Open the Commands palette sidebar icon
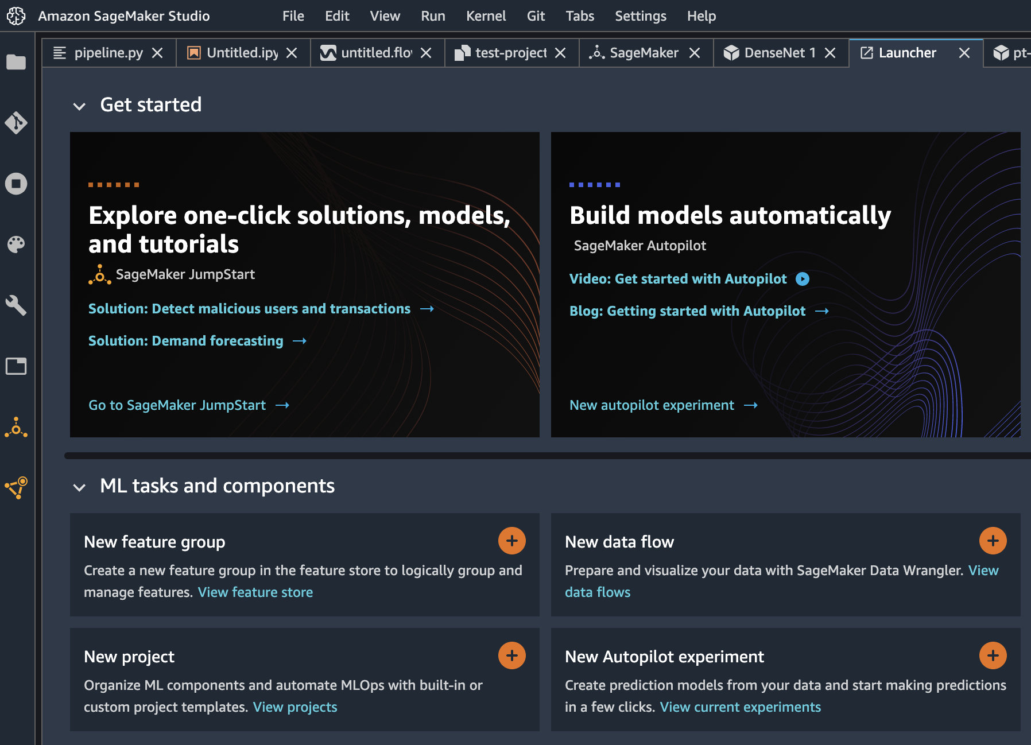The height and width of the screenshot is (745, 1031). pyautogui.click(x=16, y=245)
